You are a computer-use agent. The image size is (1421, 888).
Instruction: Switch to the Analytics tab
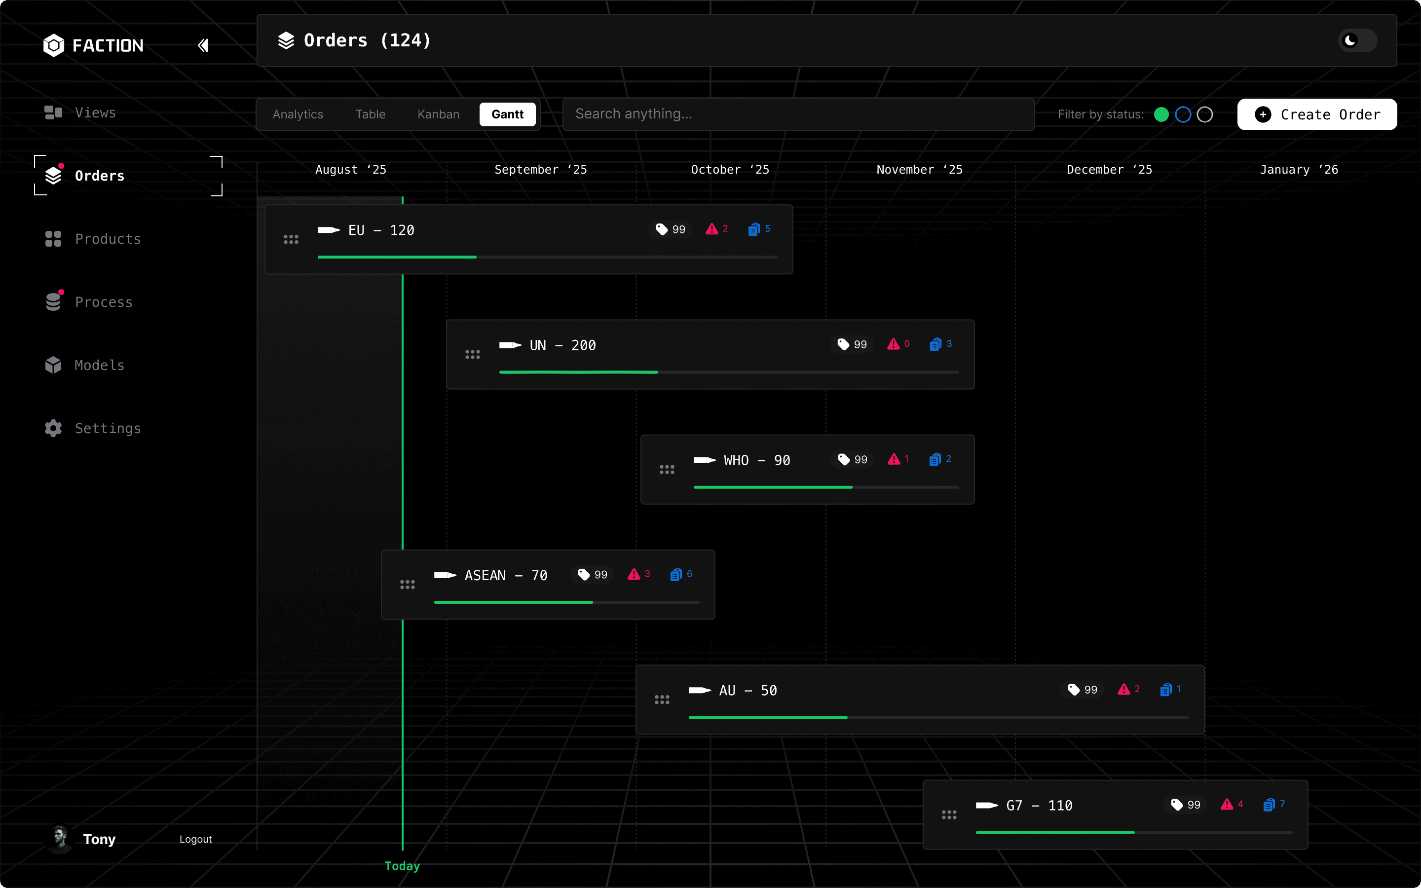298,114
